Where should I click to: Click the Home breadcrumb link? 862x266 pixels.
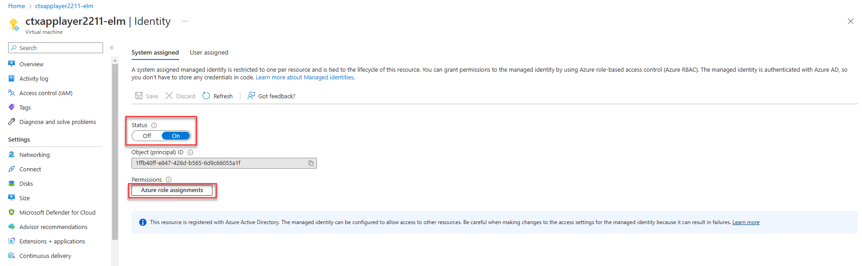tap(17, 6)
